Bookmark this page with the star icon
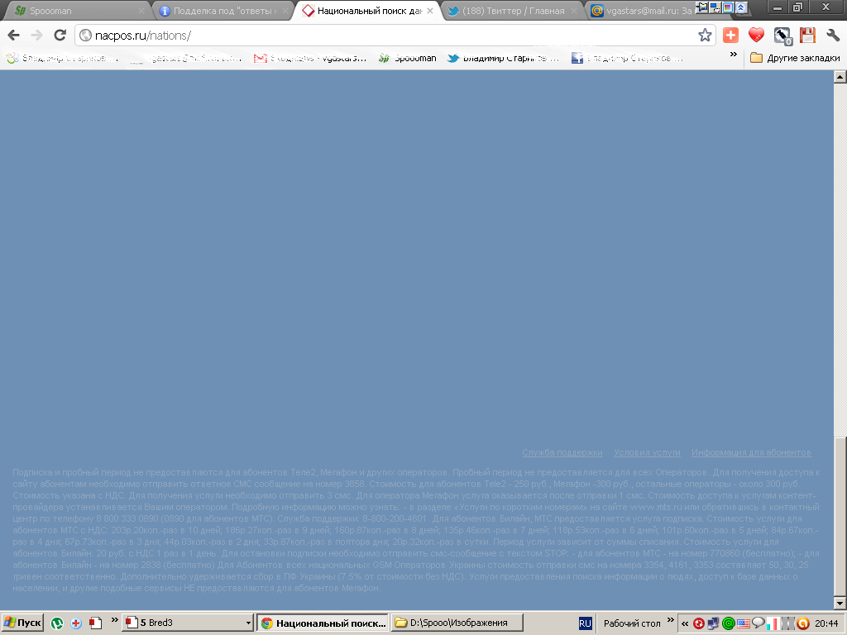Image resolution: width=847 pixels, height=635 pixels. click(x=705, y=36)
